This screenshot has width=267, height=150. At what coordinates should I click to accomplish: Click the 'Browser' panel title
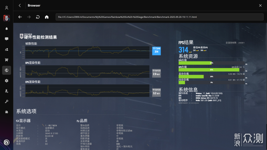pyautogui.click(x=34, y=6)
